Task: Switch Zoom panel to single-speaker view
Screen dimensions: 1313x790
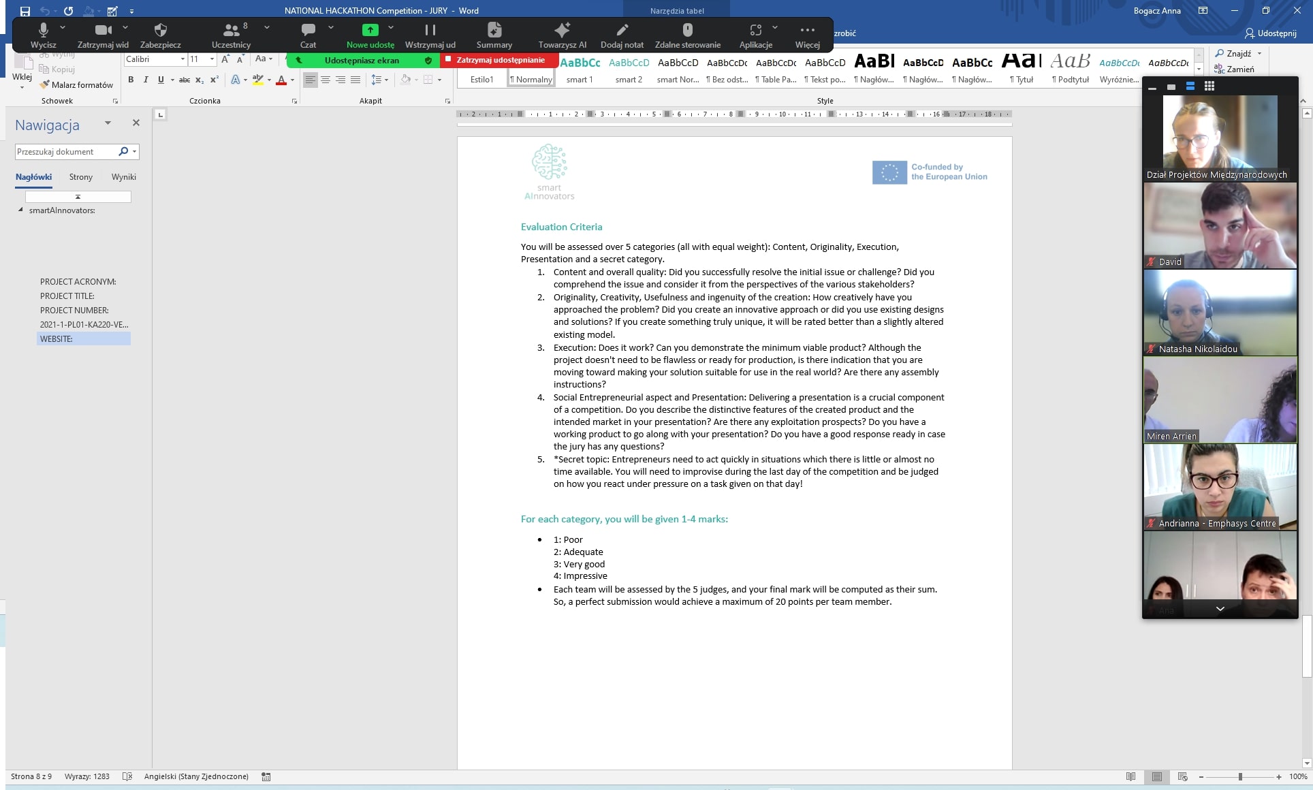Action: pos(1171,86)
